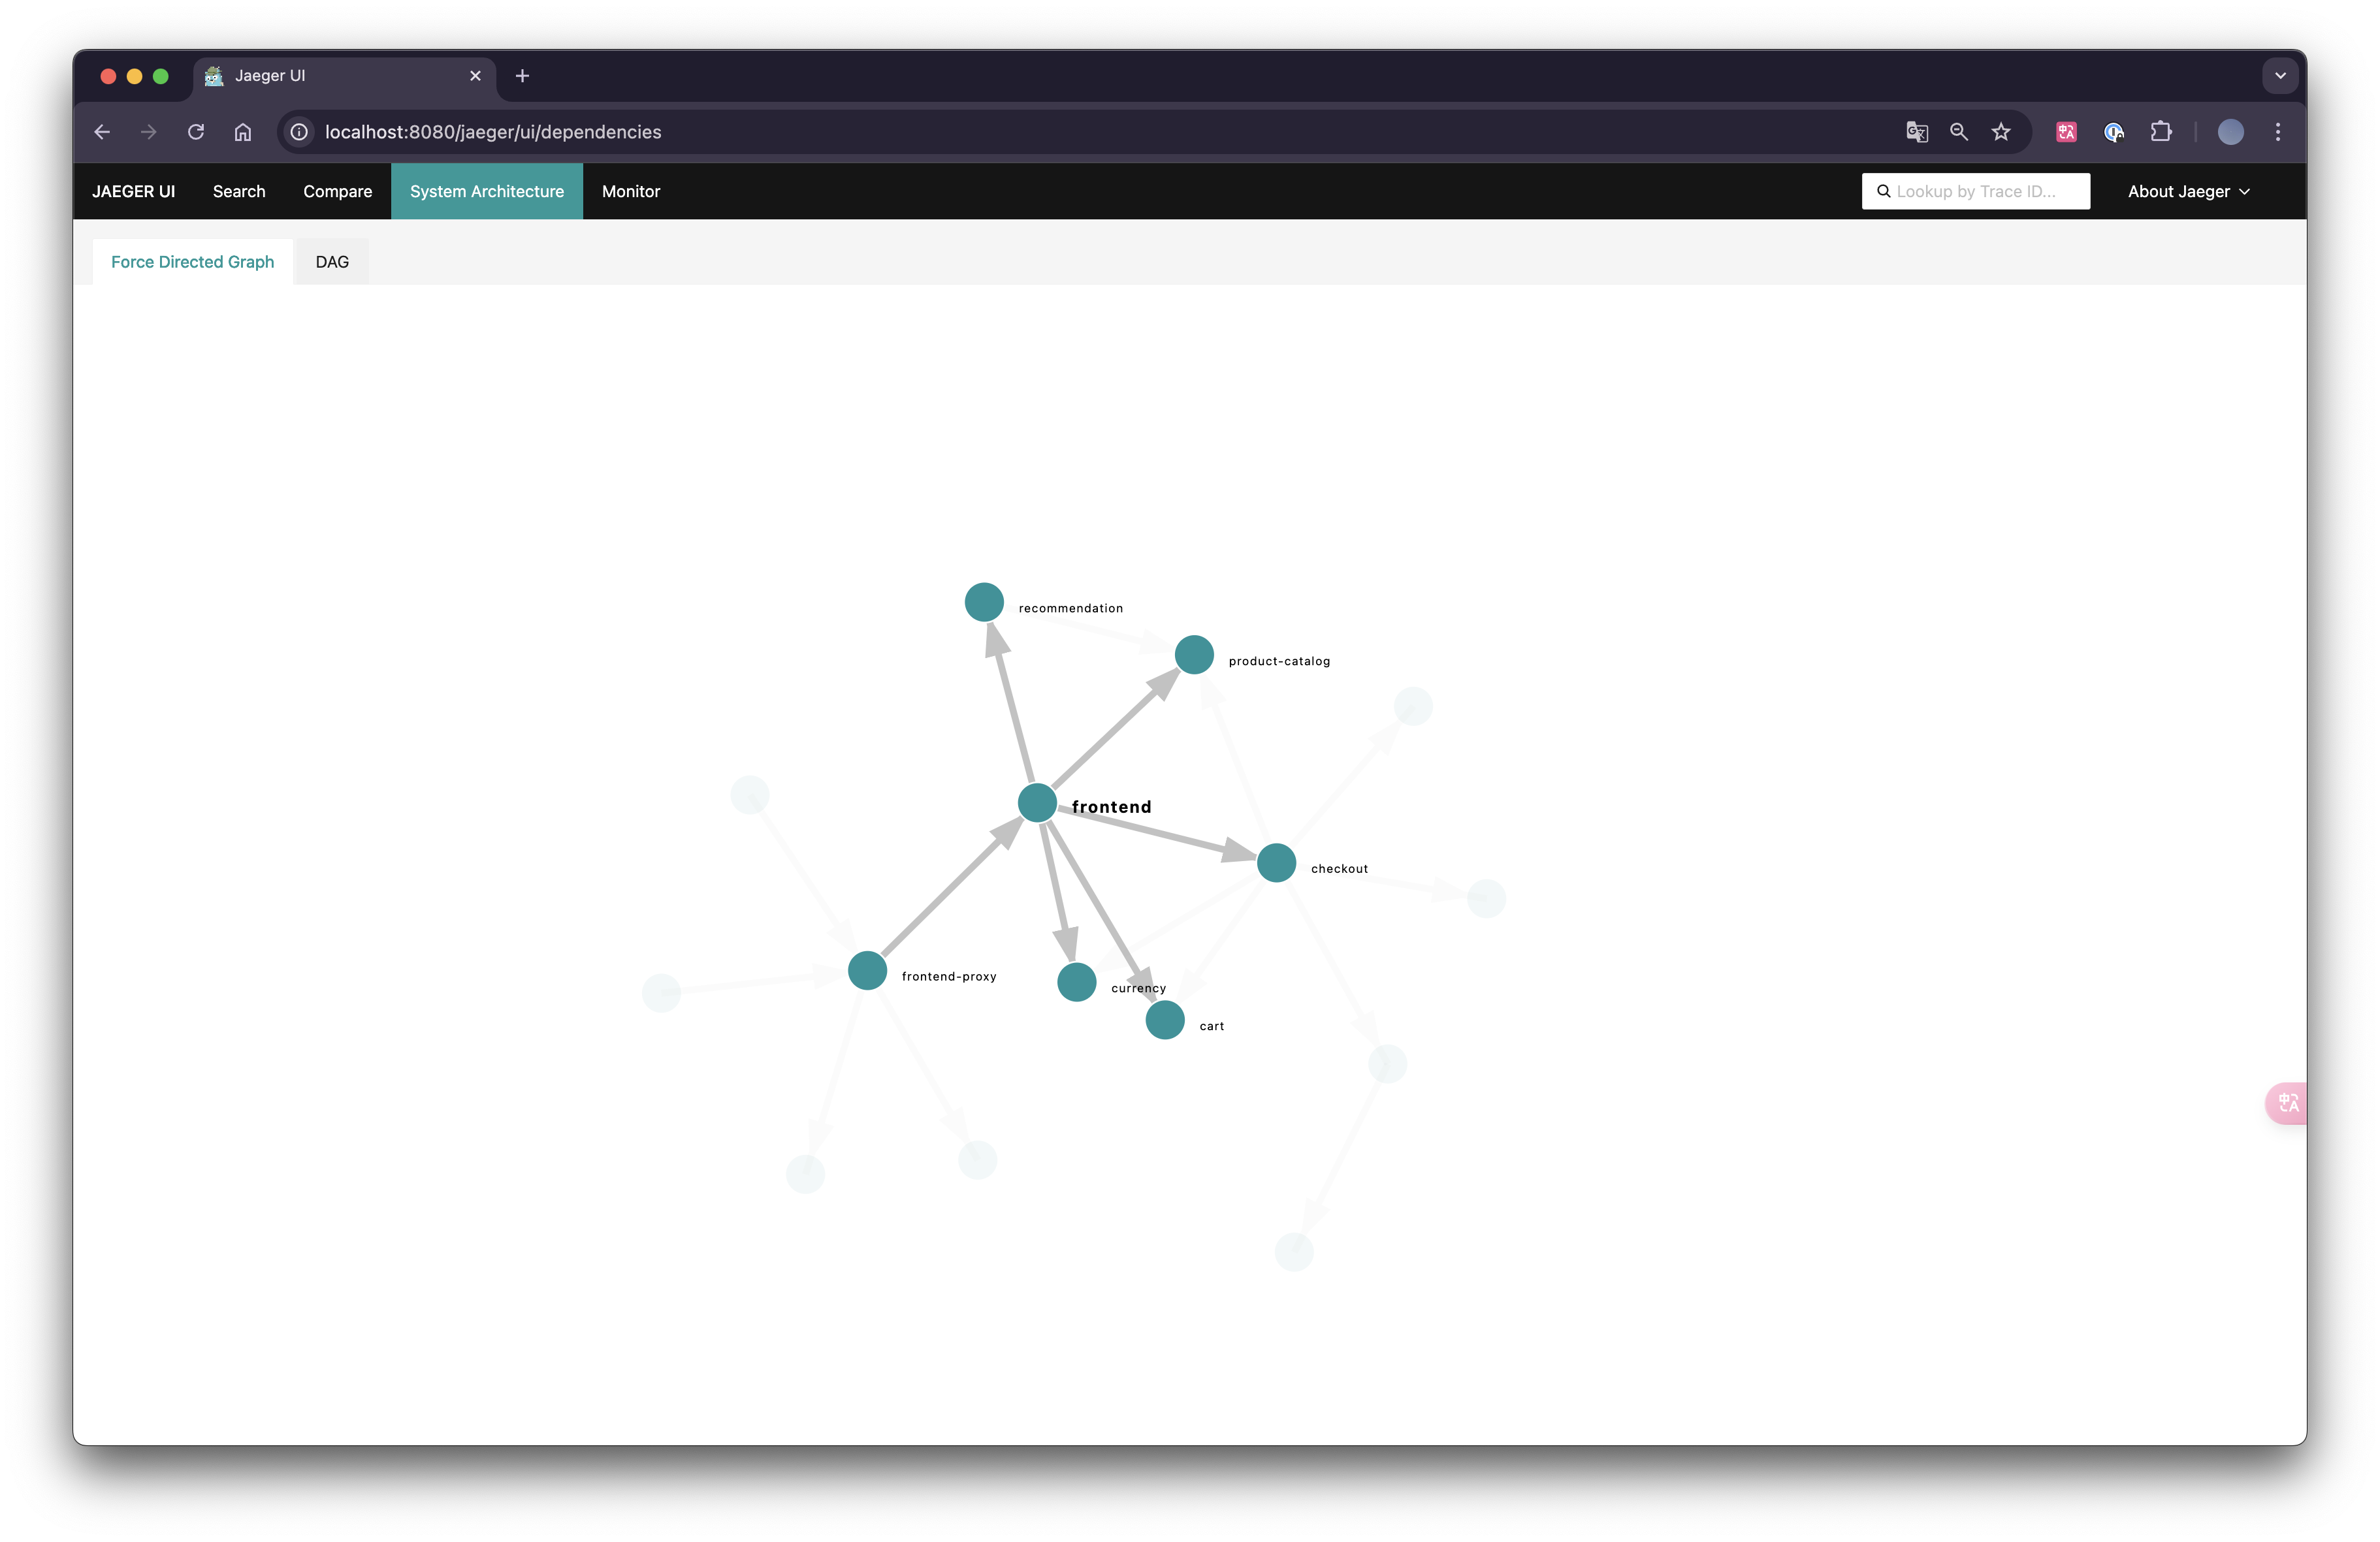Open the tab search chevron dropdown
The height and width of the screenshot is (1542, 2380).
(x=2280, y=76)
